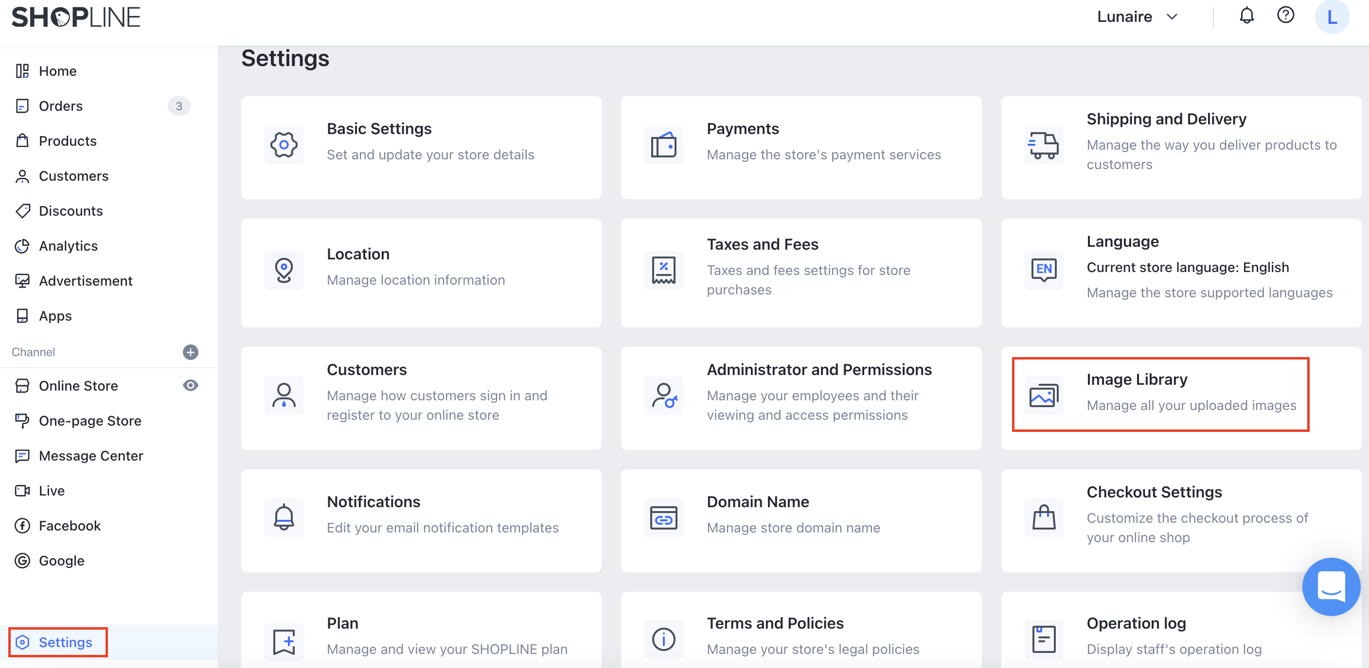Go to Analytics in the sidebar
1369x668 pixels.
(x=68, y=246)
